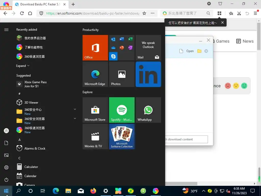261x196 pixels.
Task: Select the green happy face rating
Action: click(x=244, y=86)
